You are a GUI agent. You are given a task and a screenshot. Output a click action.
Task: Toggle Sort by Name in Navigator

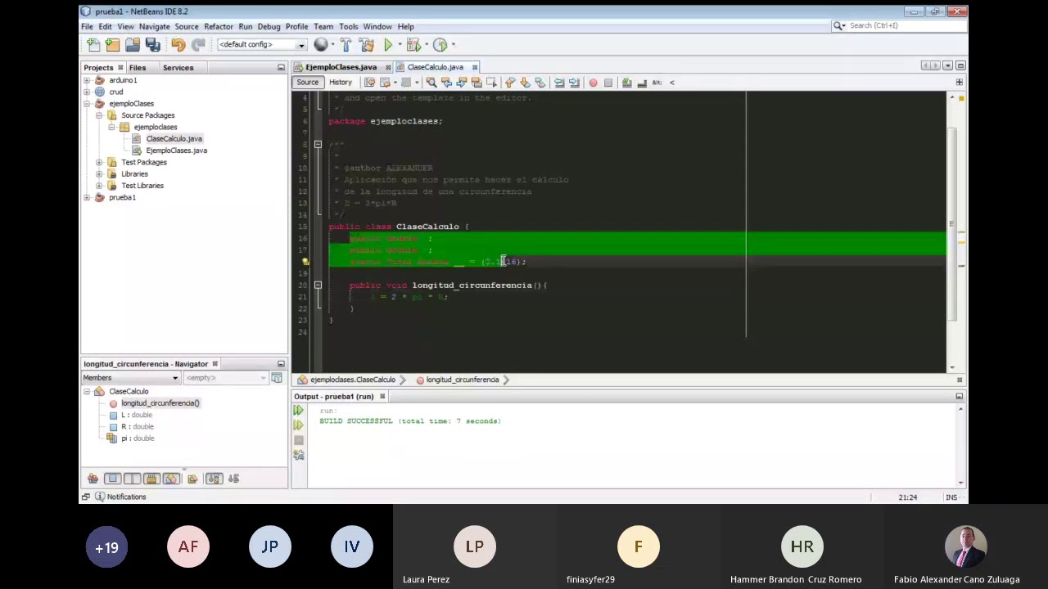click(x=214, y=479)
